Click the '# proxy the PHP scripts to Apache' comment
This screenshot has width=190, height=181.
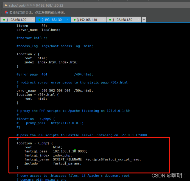coord(73,111)
